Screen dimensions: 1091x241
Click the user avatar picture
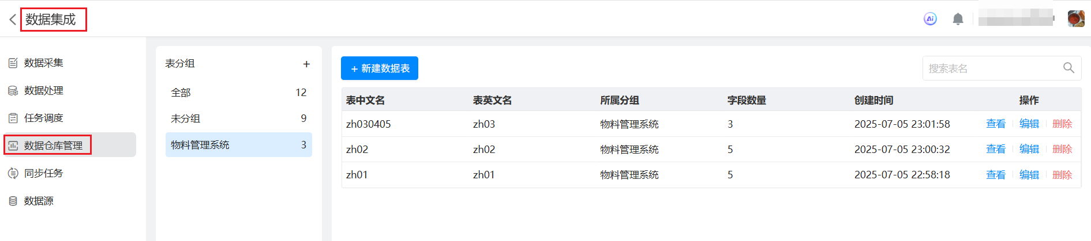[1075, 19]
